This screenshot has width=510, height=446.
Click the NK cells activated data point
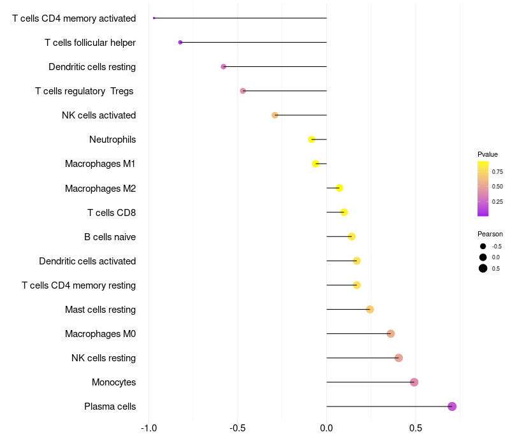tap(275, 115)
